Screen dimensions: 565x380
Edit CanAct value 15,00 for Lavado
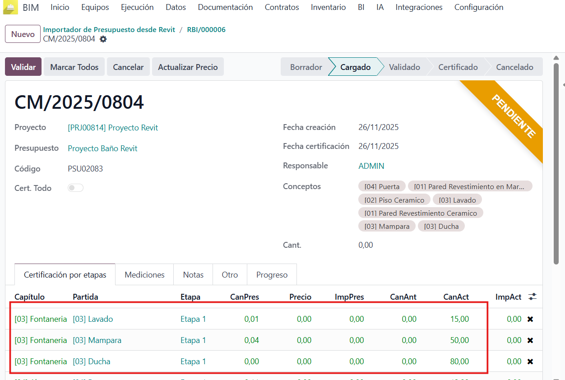click(x=459, y=319)
